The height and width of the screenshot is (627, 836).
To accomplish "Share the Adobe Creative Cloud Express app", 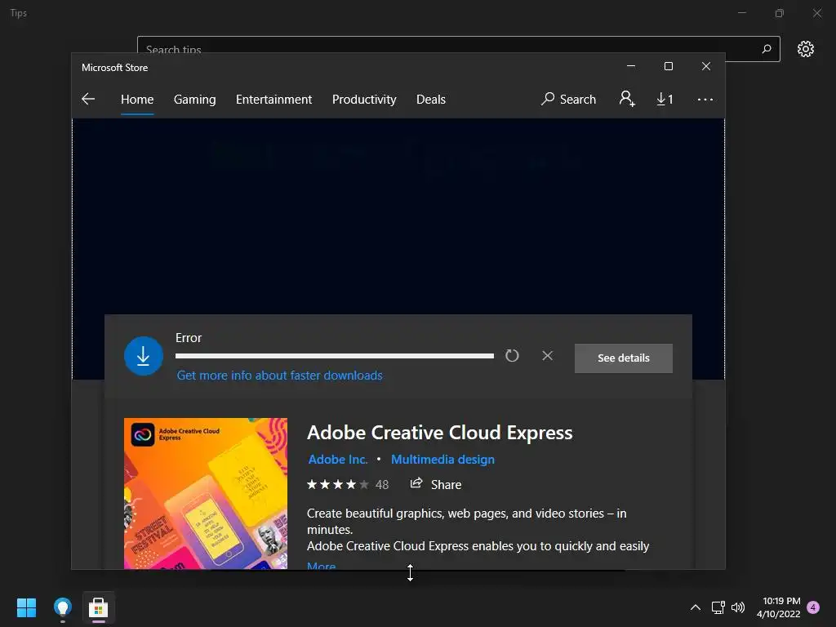I will pos(436,484).
